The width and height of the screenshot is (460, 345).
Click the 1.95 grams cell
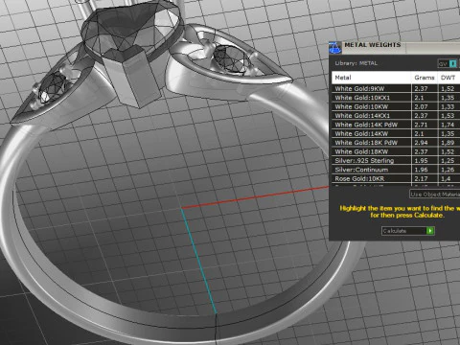tap(425, 160)
